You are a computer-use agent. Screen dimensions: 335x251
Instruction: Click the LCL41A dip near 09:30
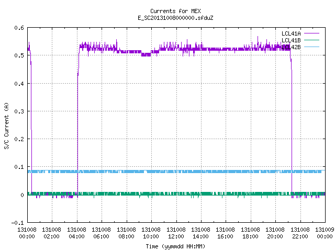coord(146,54)
